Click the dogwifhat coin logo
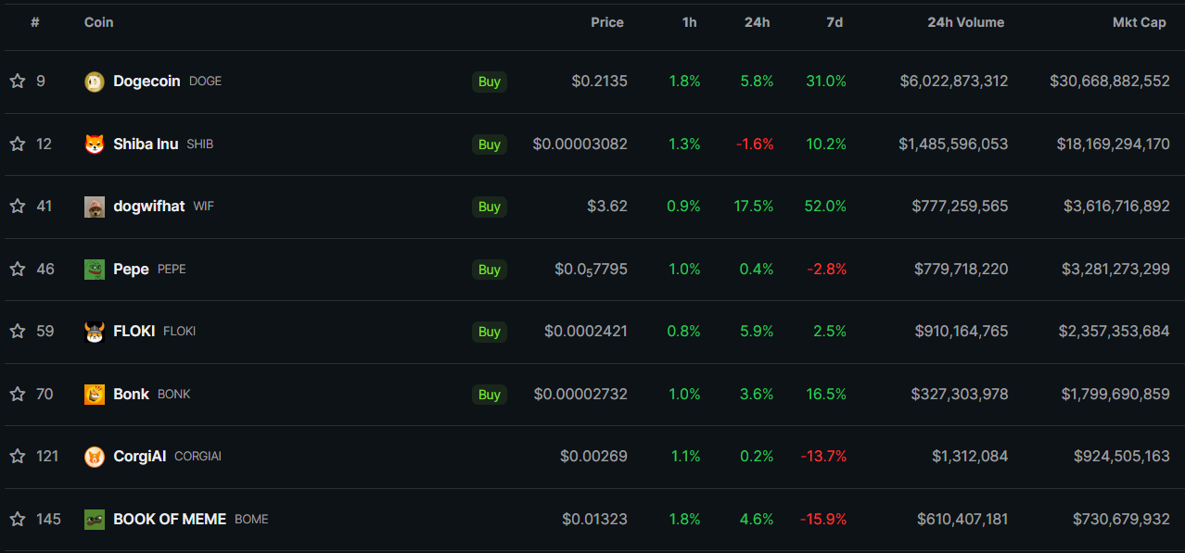The image size is (1185, 553). click(95, 207)
